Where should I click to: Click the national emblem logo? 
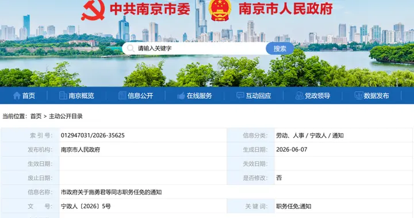point(220,10)
